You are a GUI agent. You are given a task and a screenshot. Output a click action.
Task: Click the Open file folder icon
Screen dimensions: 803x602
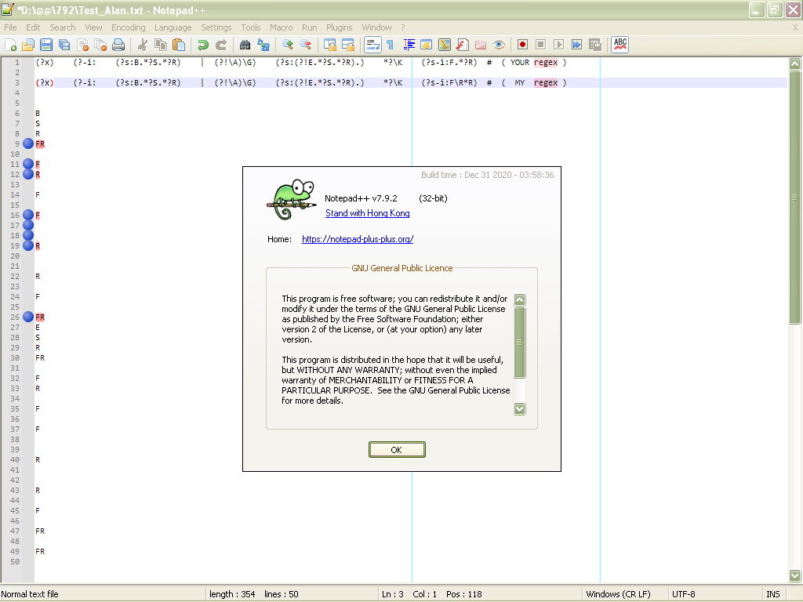coord(28,45)
